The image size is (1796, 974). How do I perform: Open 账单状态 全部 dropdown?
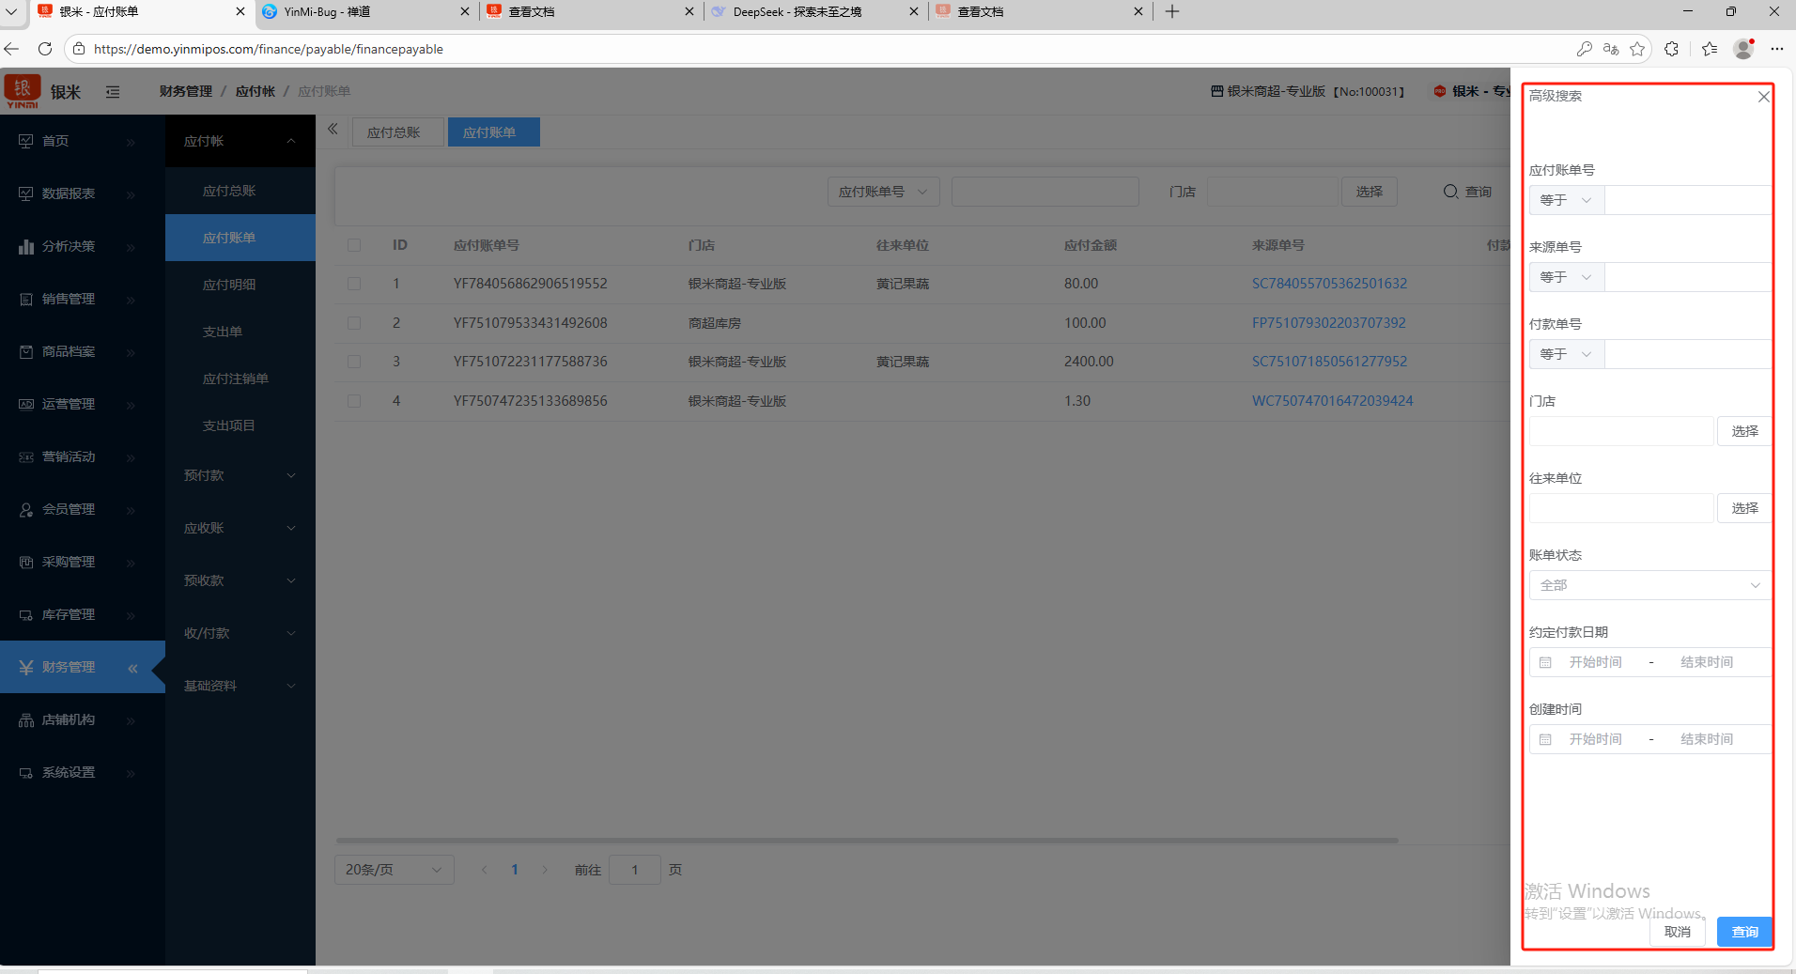[x=1649, y=585]
